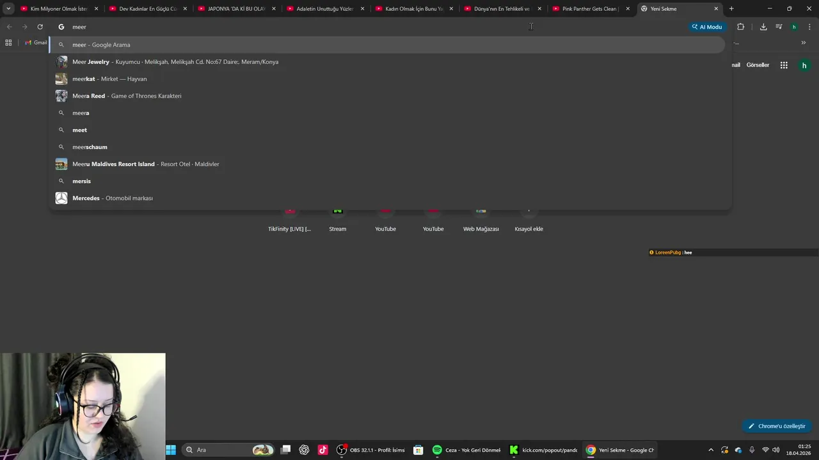Open the Chrome extensions puzzle icon
This screenshot has height=460, width=819.
[740, 27]
